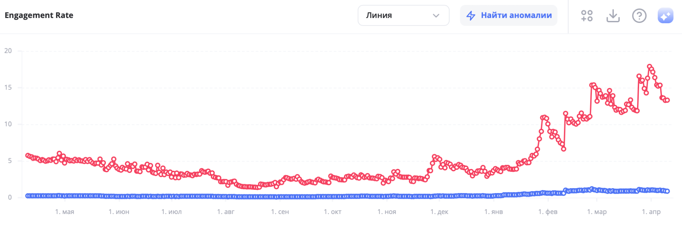Viewport: 682px width, 225px height.
Task: Click the "1. мая" x-axis label
Action: [x=65, y=212]
